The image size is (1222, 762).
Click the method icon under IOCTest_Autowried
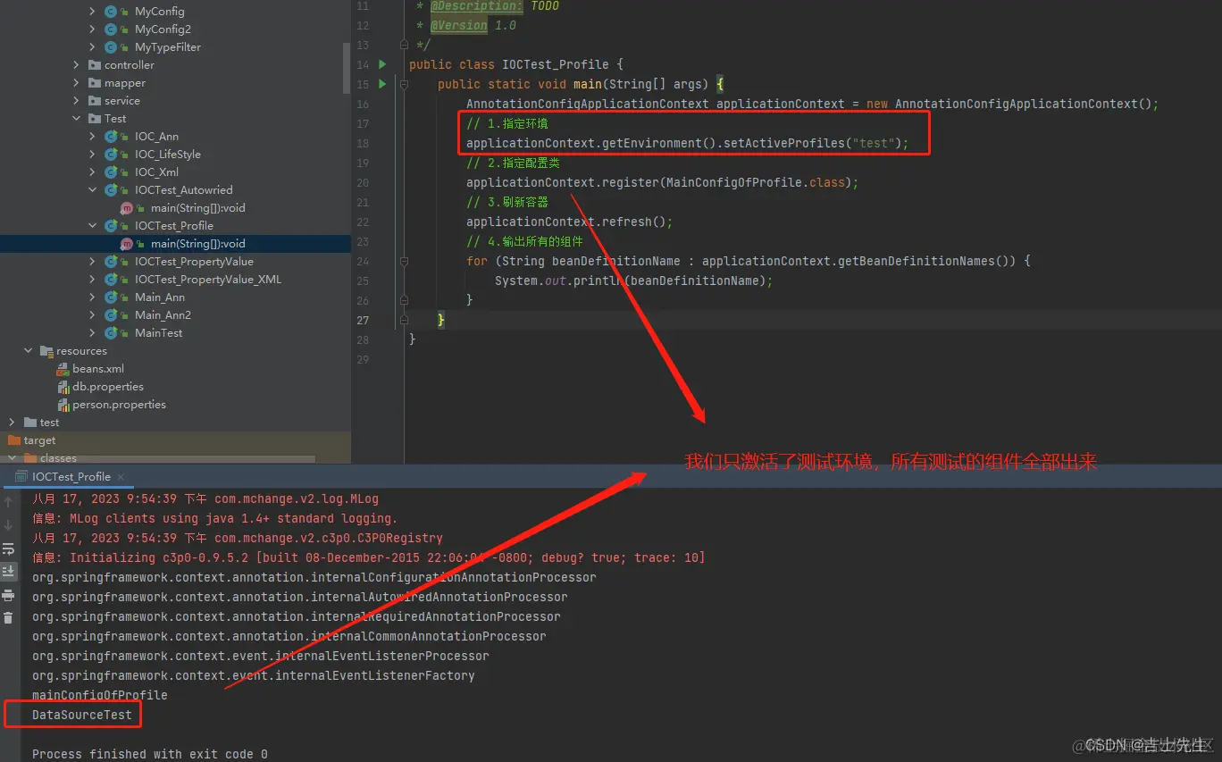click(x=127, y=208)
